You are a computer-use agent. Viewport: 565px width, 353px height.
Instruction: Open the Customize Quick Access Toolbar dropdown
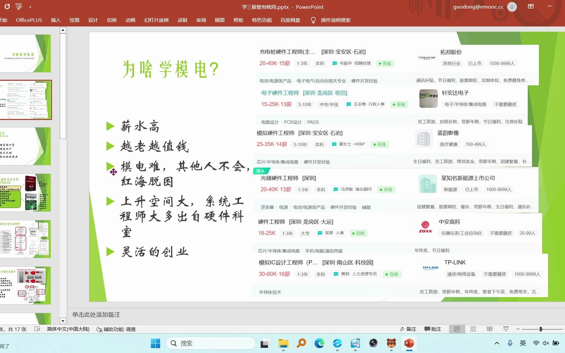click(x=30, y=7)
